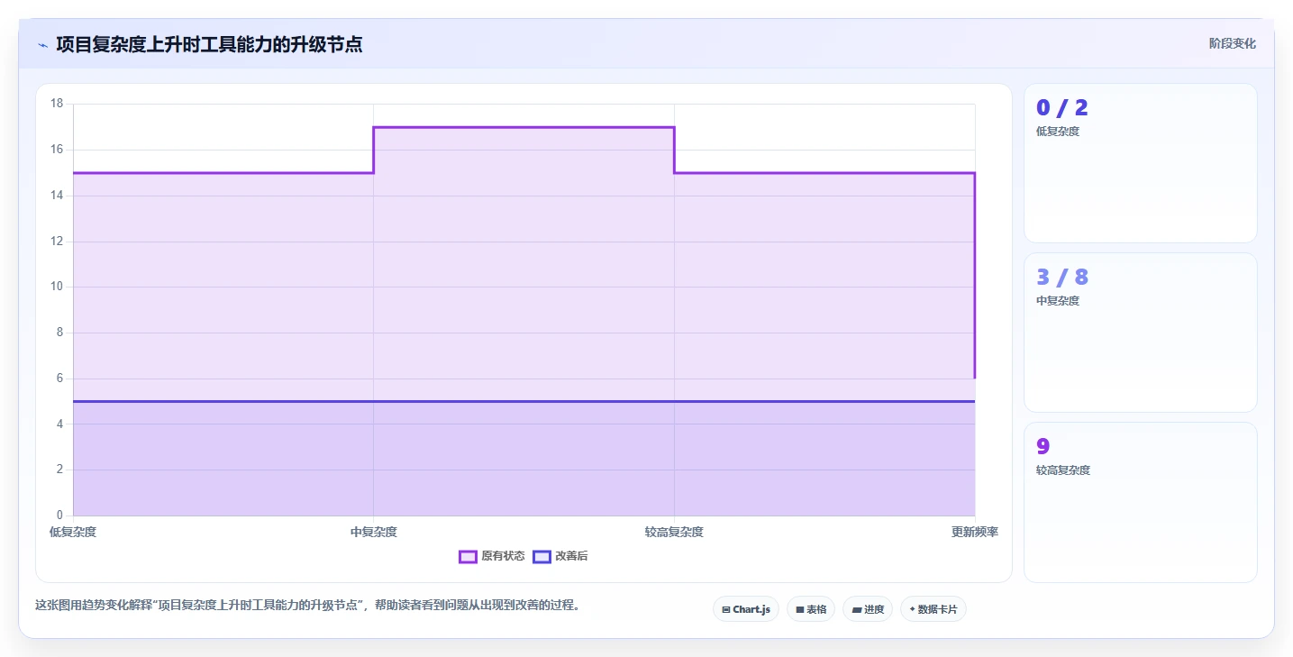Image resolution: width=1293 pixels, height=657 pixels.
Task: Click the 低复杂度 x-axis label
Action: coord(73,532)
